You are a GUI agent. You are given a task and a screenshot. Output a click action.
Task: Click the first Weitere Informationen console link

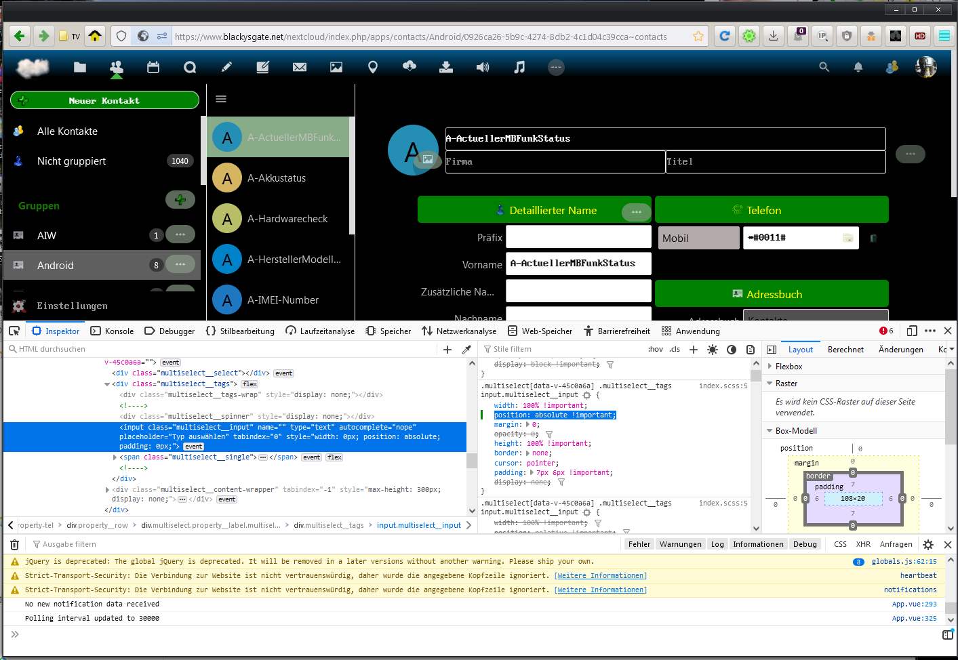601,576
